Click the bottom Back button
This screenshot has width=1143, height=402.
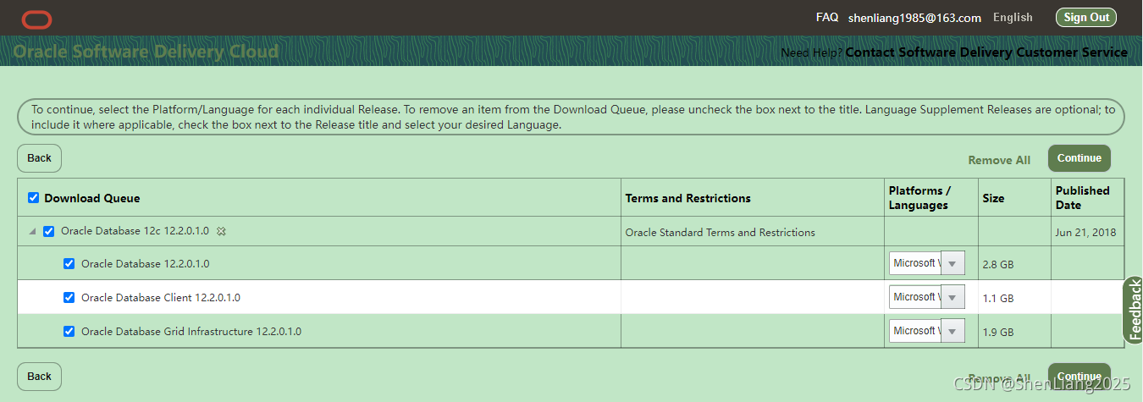pos(39,377)
